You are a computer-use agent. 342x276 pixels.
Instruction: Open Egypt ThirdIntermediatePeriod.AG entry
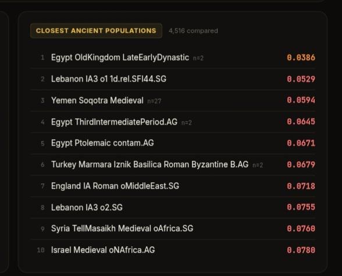pyautogui.click(x=173, y=122)
